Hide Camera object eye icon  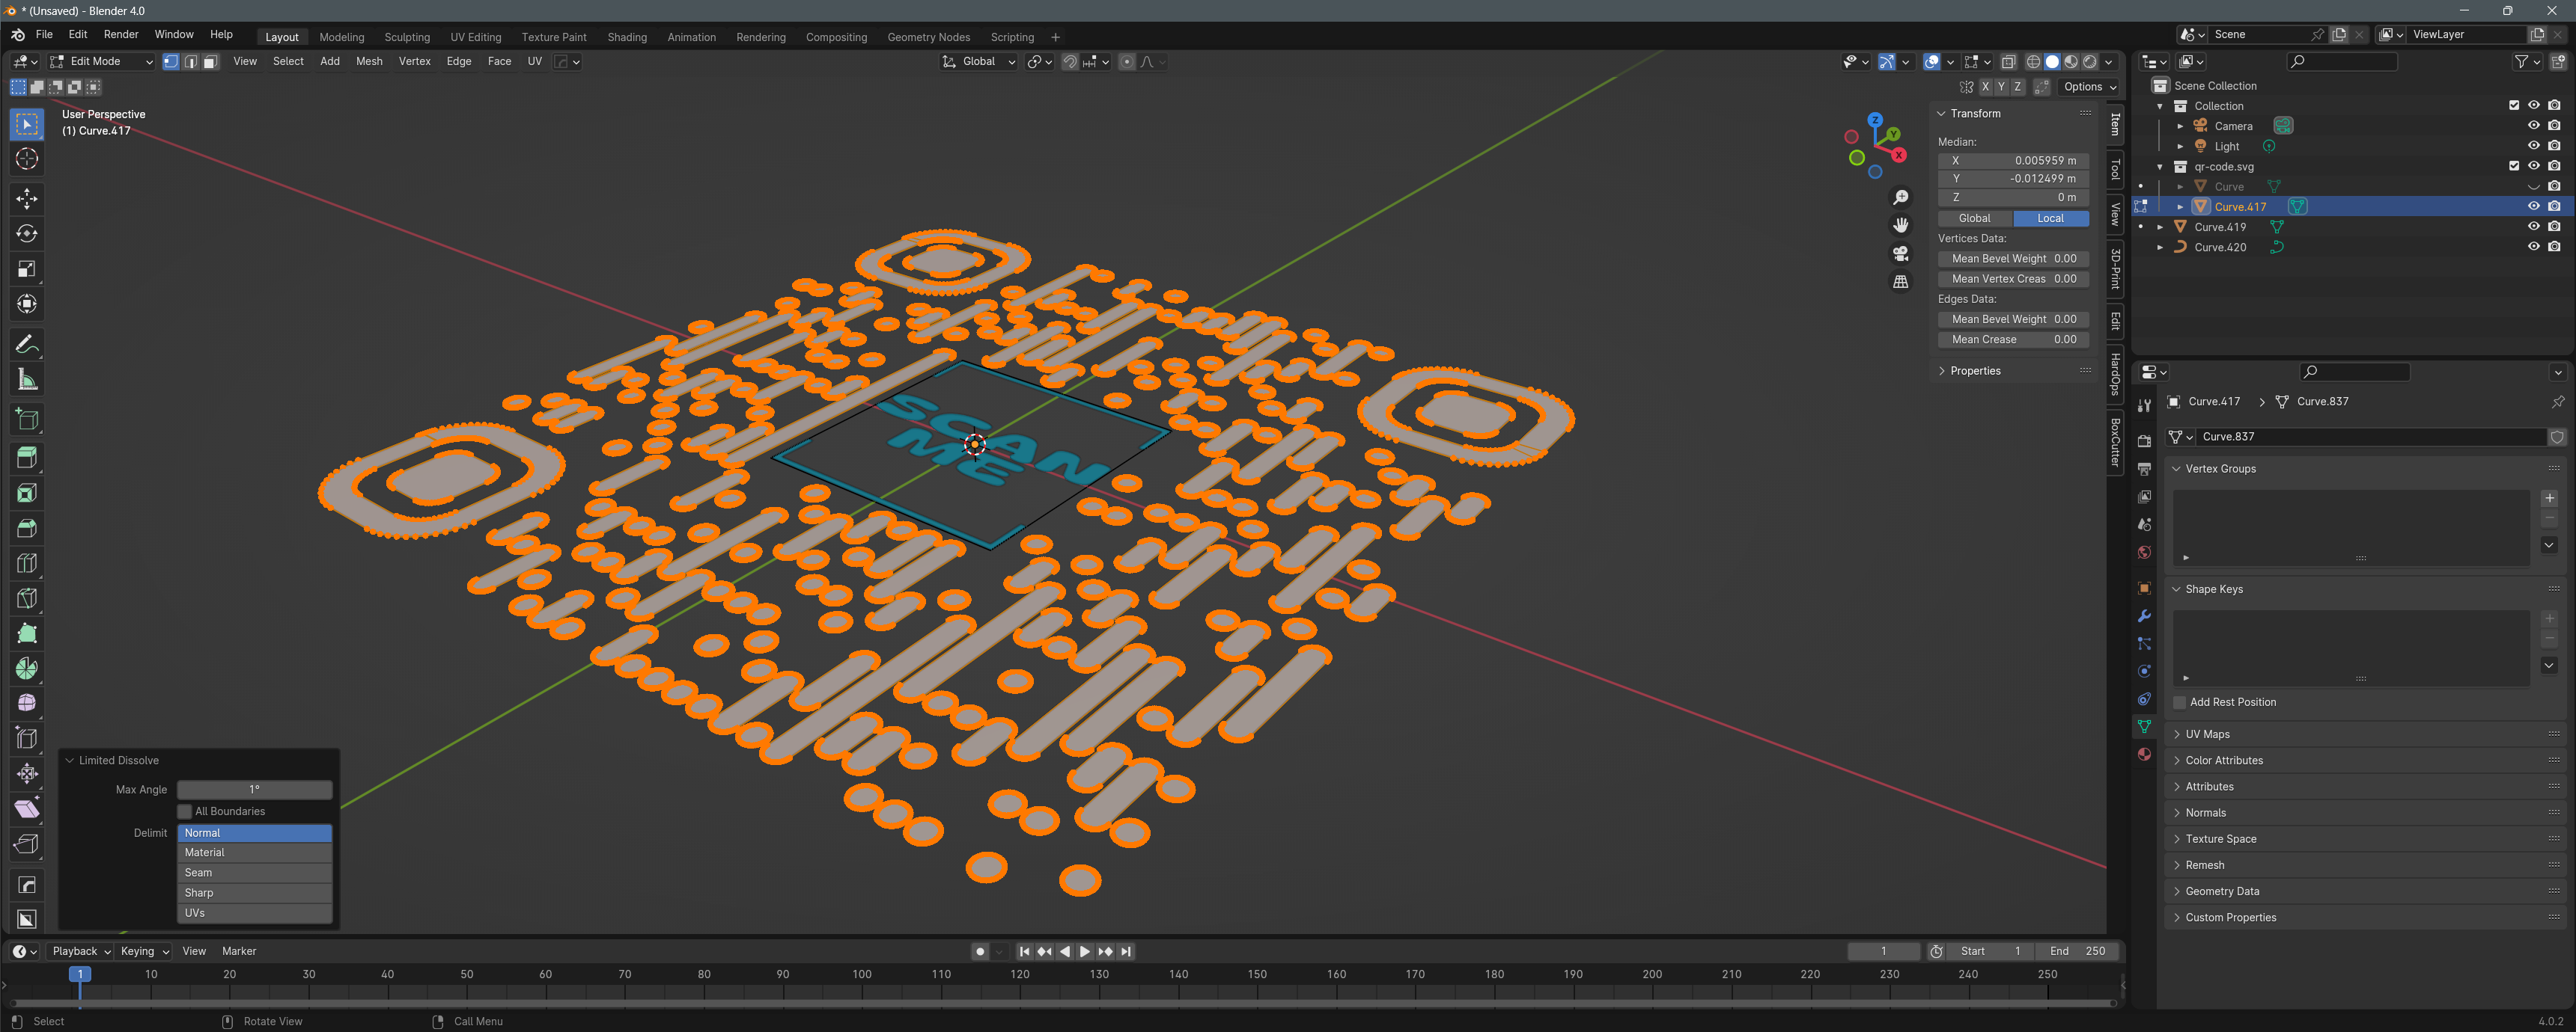tap(2533, 126)
